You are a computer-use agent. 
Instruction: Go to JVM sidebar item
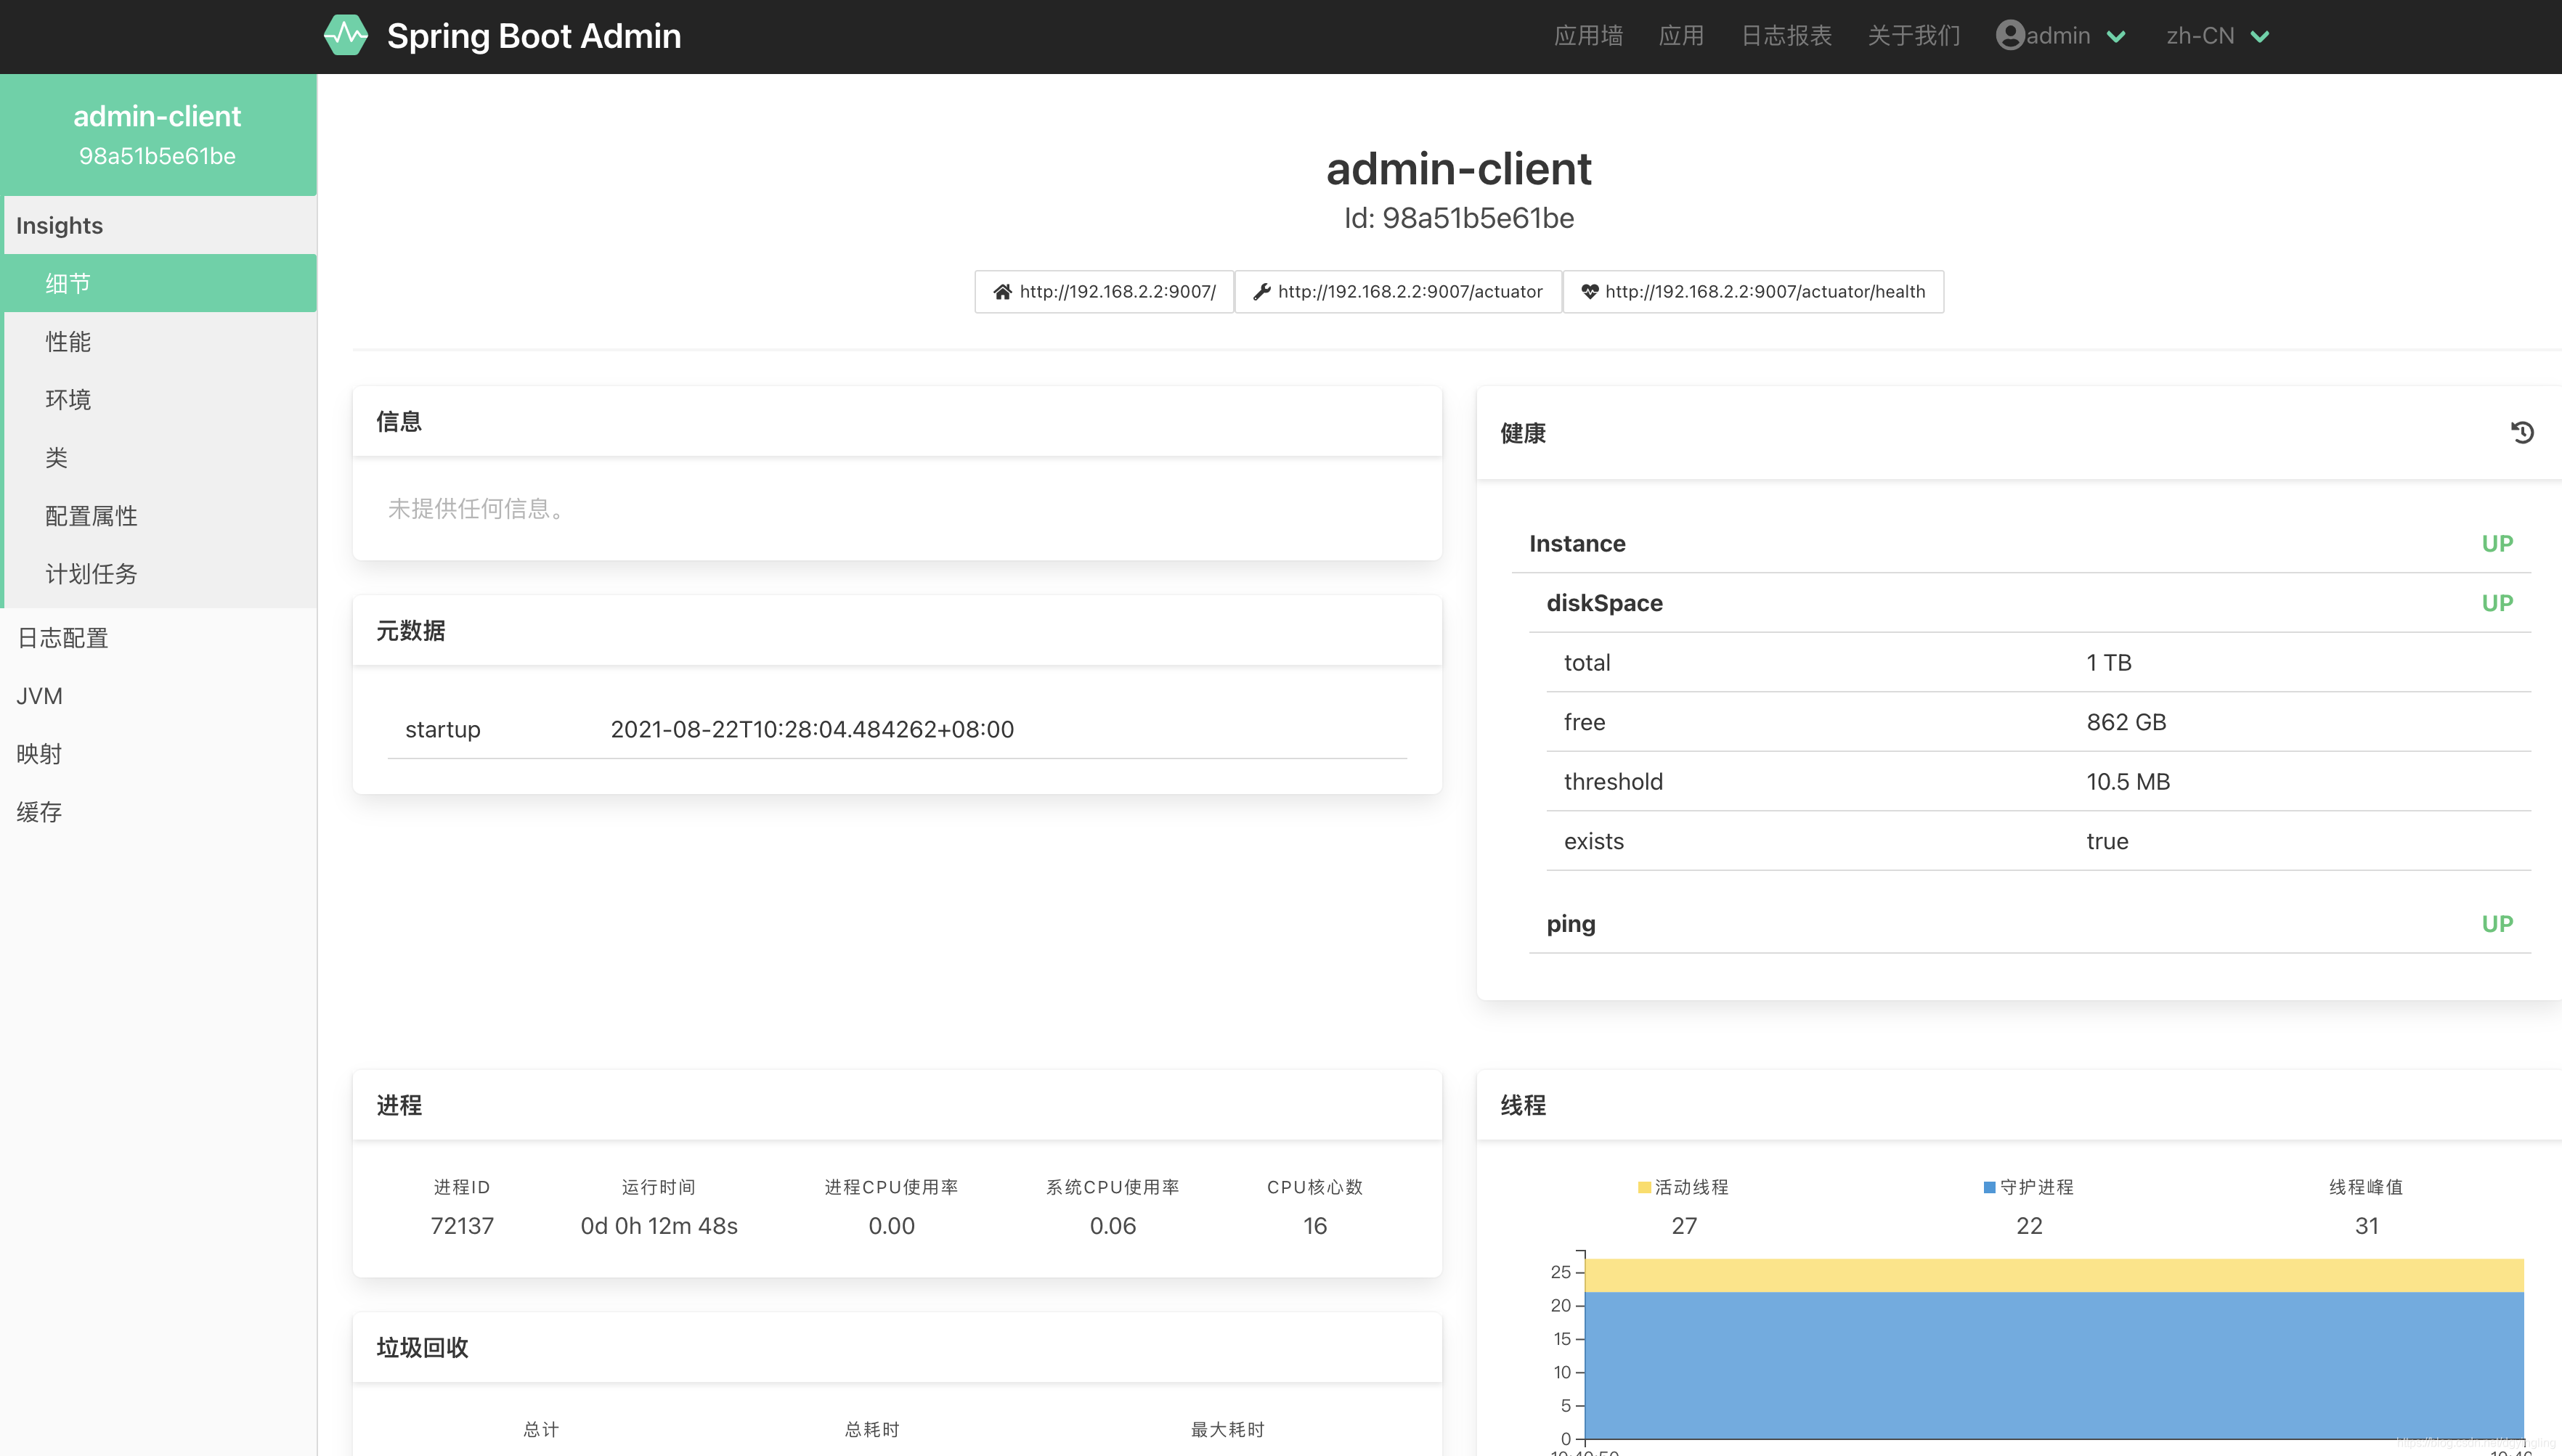coord(39,696)
